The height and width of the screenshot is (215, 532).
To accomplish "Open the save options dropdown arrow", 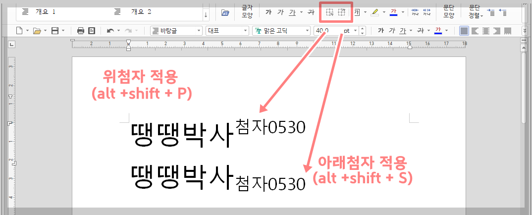I will click(63, 31).
